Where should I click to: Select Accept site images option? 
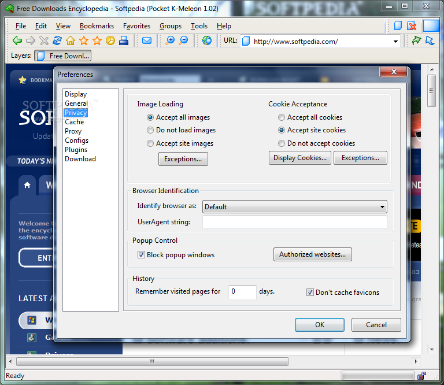click(150, 143)
